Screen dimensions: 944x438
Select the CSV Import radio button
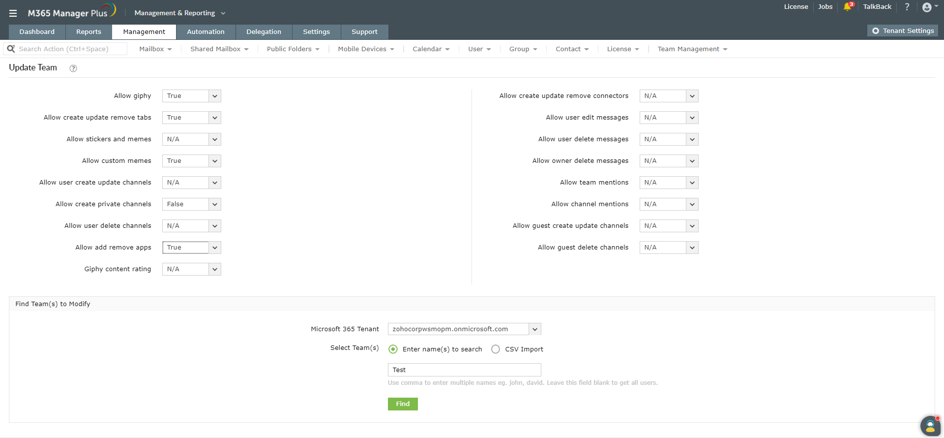(496, 349)
